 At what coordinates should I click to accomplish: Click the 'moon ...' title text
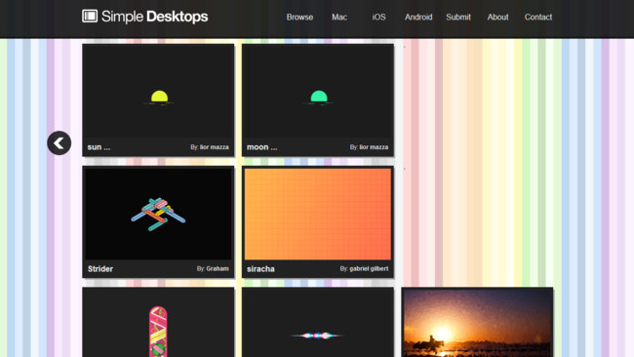[262, 147]
